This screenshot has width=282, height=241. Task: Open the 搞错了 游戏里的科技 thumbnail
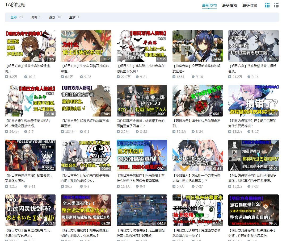[x=253, y=101]
